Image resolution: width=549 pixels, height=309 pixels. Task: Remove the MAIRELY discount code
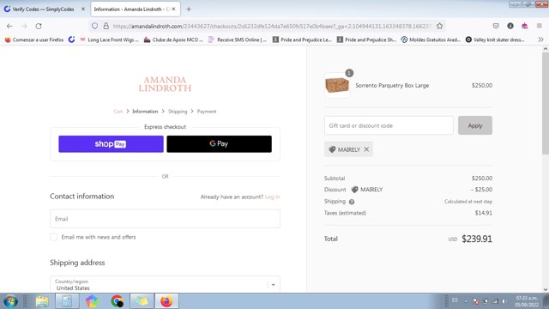tap(366, 149)
